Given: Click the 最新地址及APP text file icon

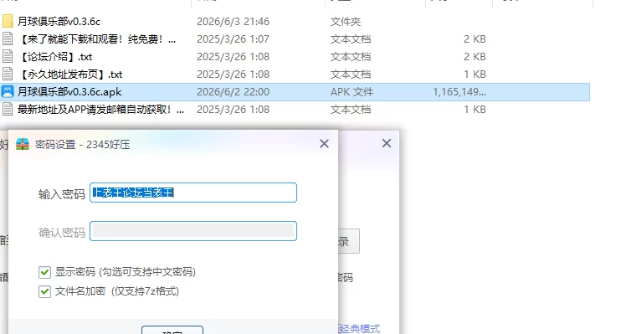Looking at the screenshot, I should [x=8, y=109].
